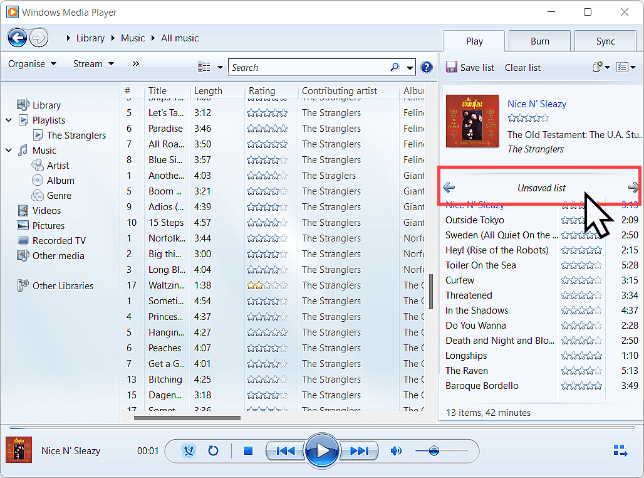
Task: Select the Artist view under Music
Action: tap(56, 165)
